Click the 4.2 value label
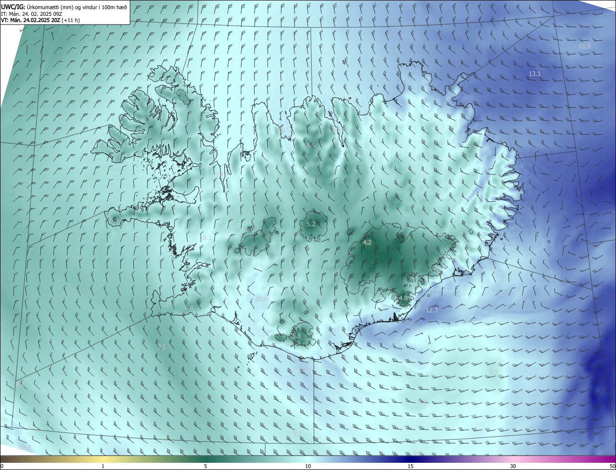 click(x=367, y=243)
